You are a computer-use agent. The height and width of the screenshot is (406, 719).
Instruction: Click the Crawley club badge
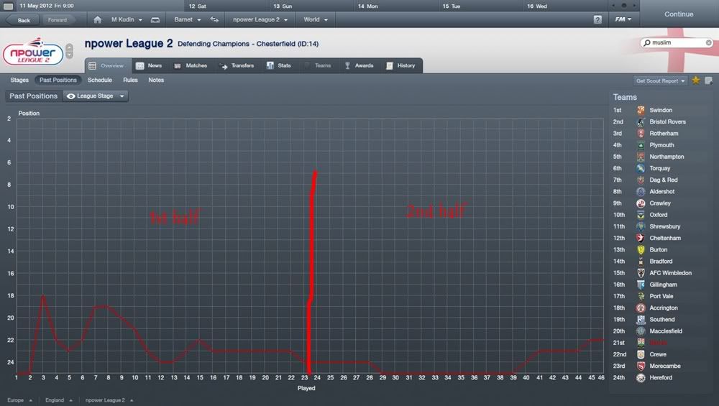pos(641,203)
